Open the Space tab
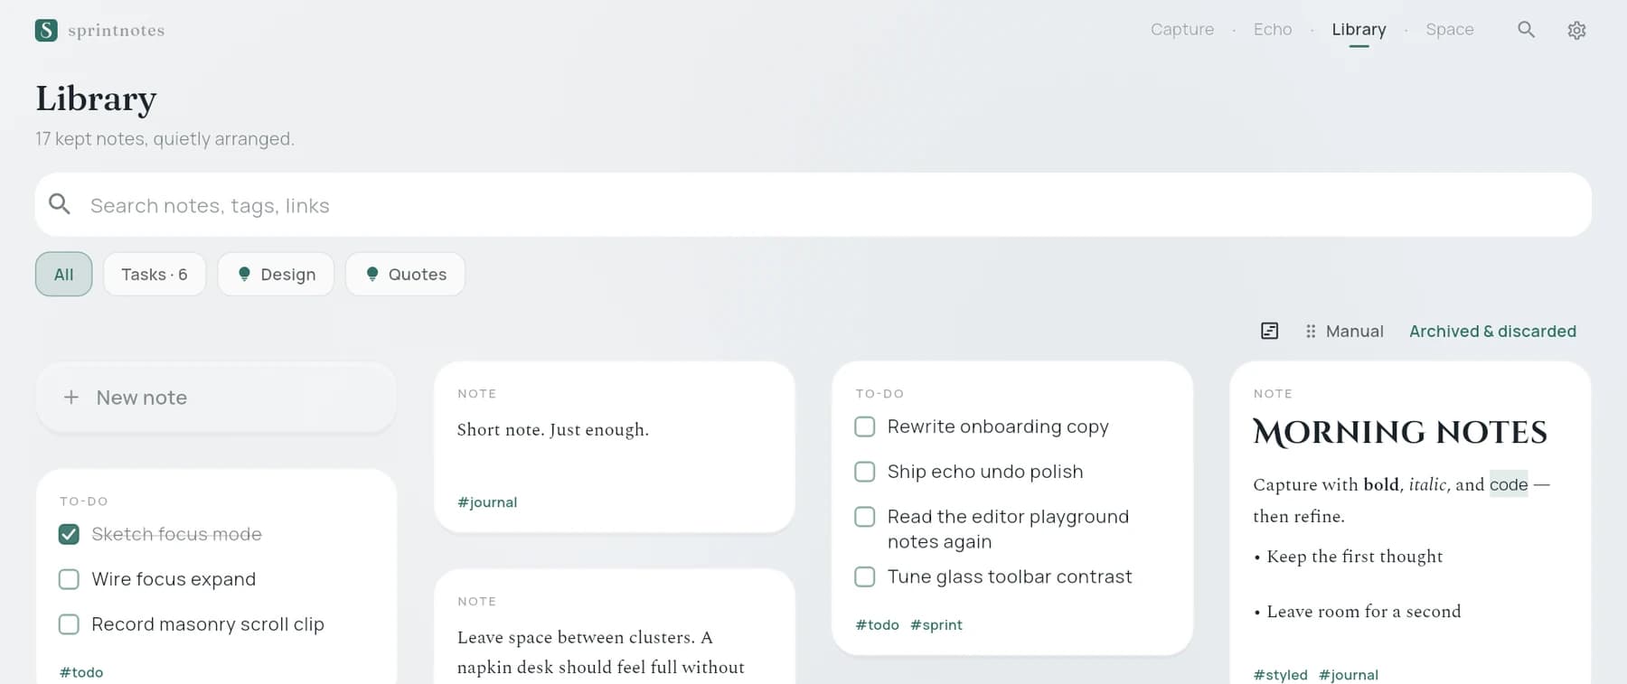Screen dimensions: 1627x684 pyautogui.click(x=1450, y=30)
